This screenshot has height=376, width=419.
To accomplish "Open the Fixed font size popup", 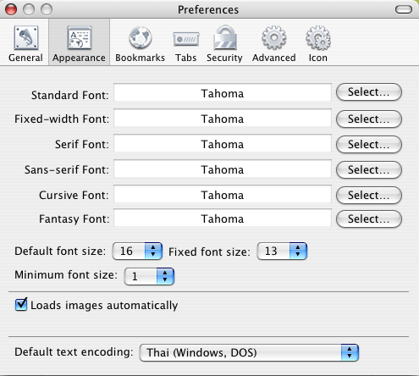I will (x=282, y=251).
